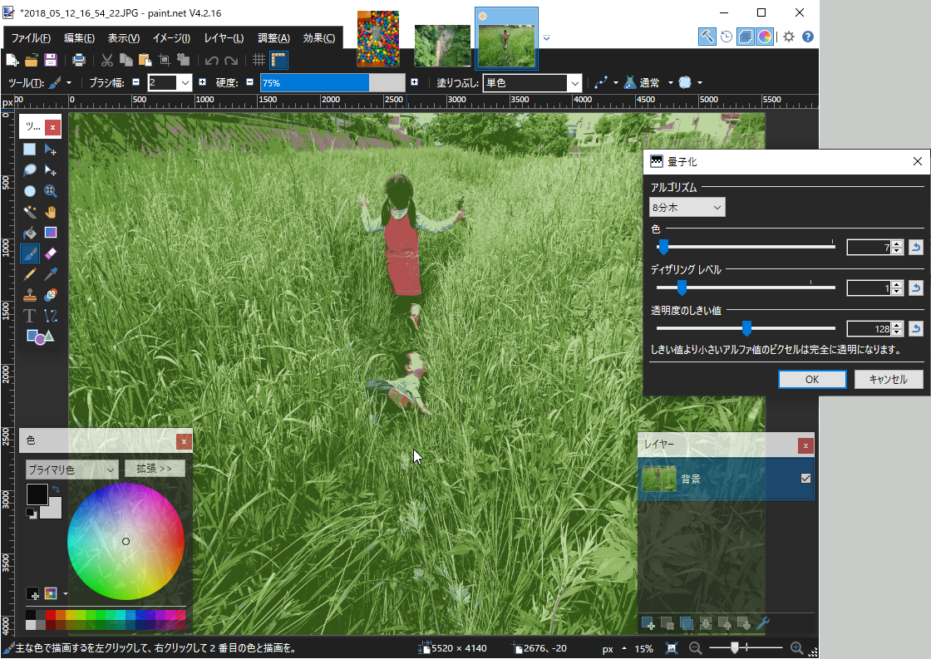This screenshot has height=659, width=931.
Task: Click the primary black color swatch
Action: [x=37, y=494]
